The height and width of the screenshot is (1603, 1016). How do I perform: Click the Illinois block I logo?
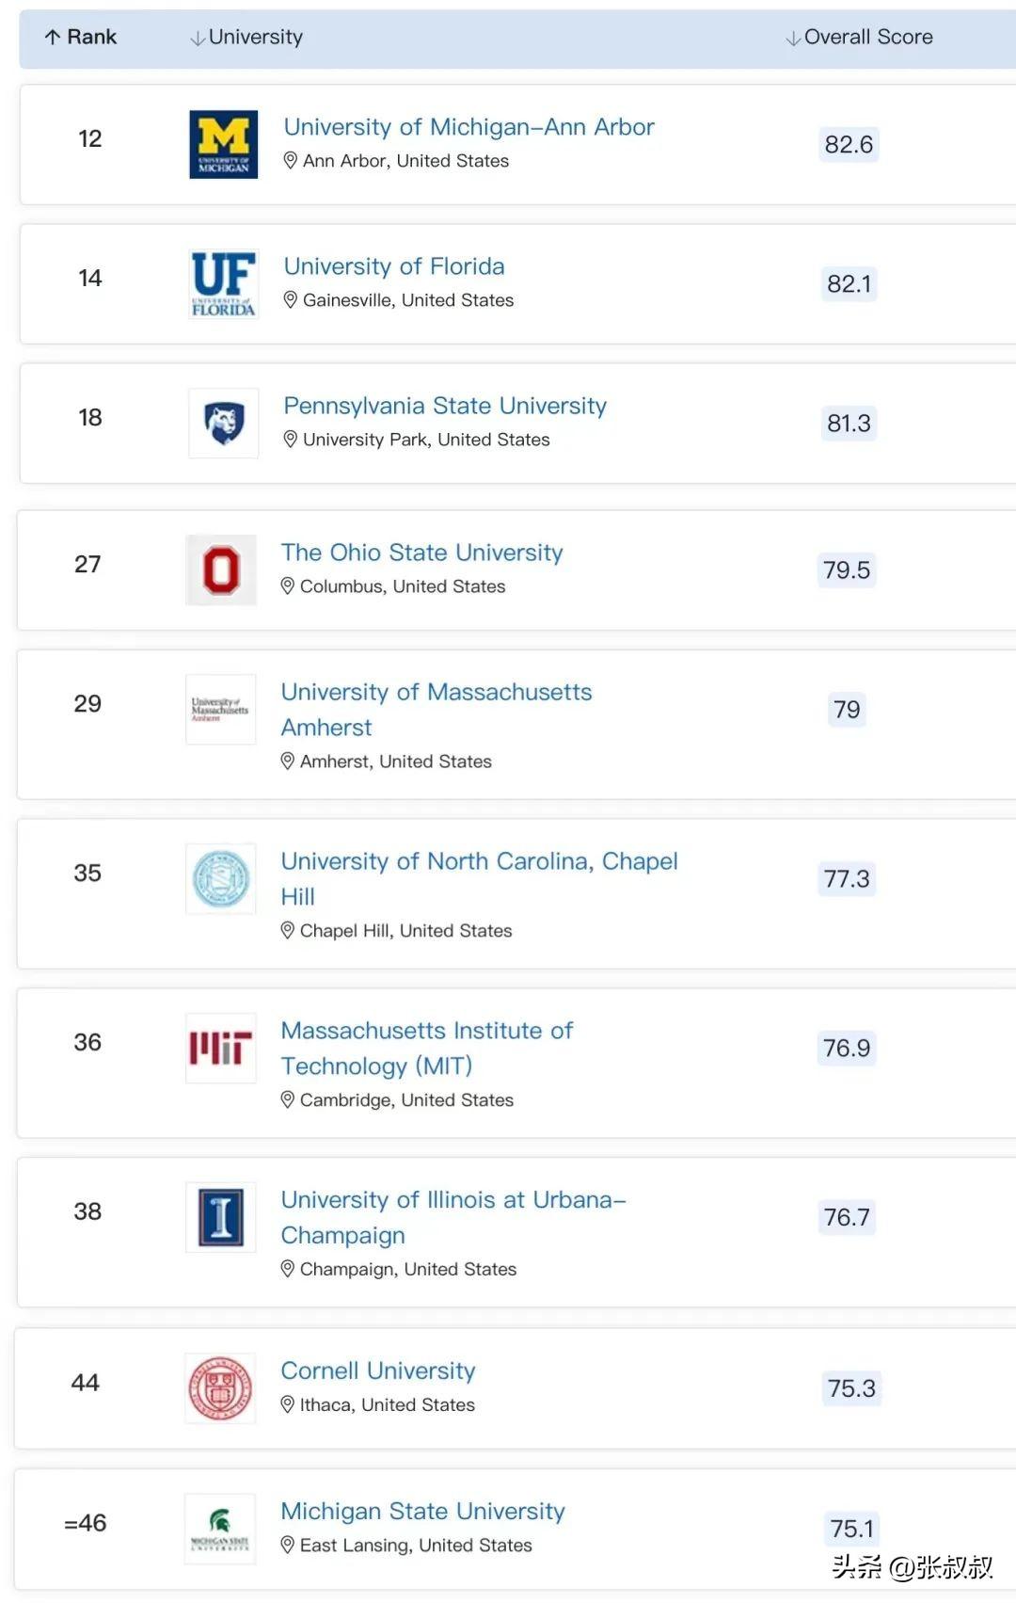pos(221,1217)
